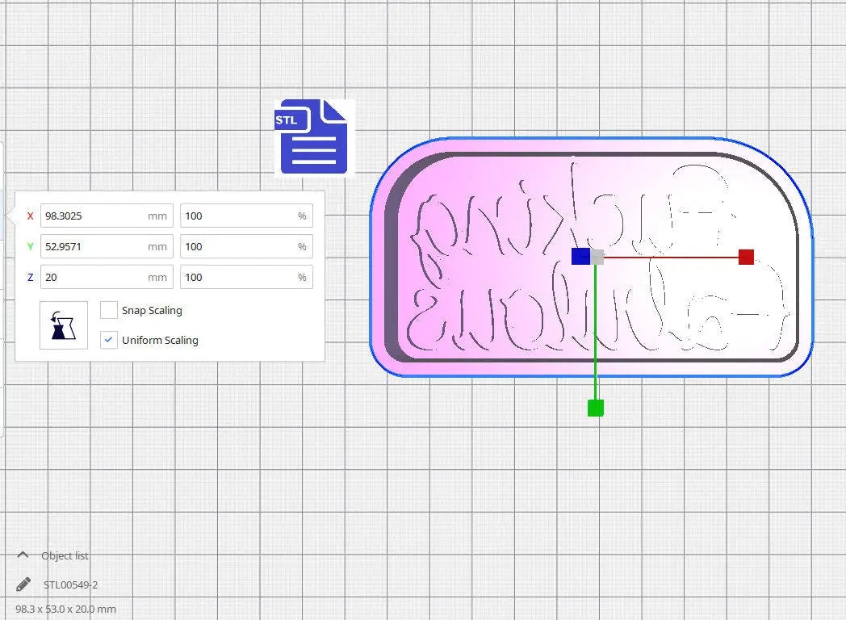Click the green Y-axis scale handle
This screenshot has height=620, width=846.
pyautogui.click(x=596, y=408)
